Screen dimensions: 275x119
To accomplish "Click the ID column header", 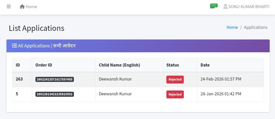I will point(18,65).
